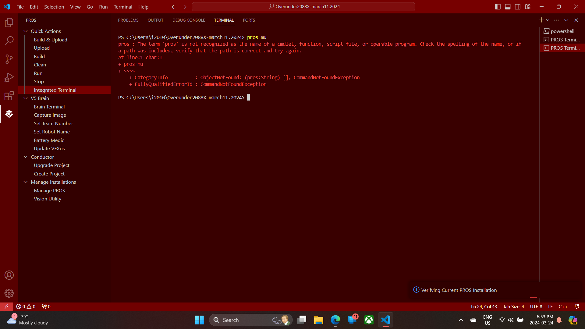Open the Explorer view in activity bar
585x329 pixels.
pyautogui.click(x=9, y=22)
